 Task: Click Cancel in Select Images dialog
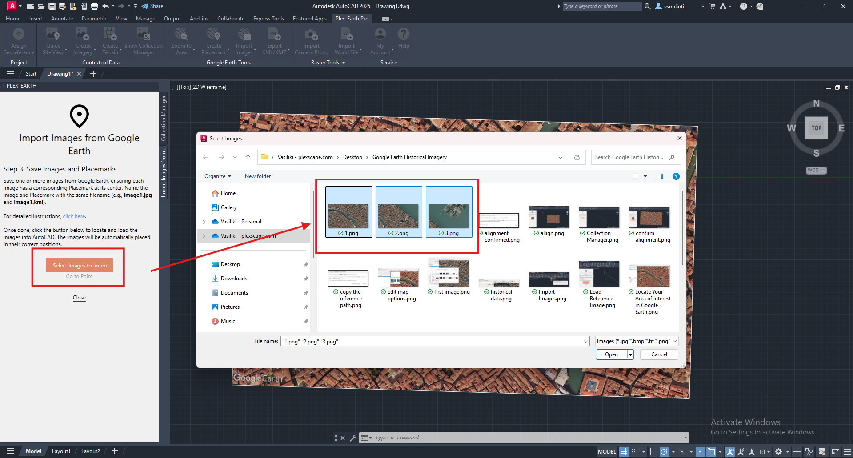(659, 354)
